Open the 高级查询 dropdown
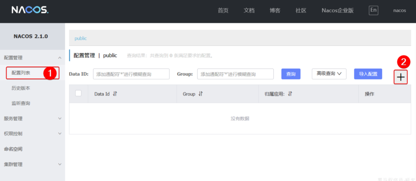This screenshot has width=416, height=181. click(329, 74)
